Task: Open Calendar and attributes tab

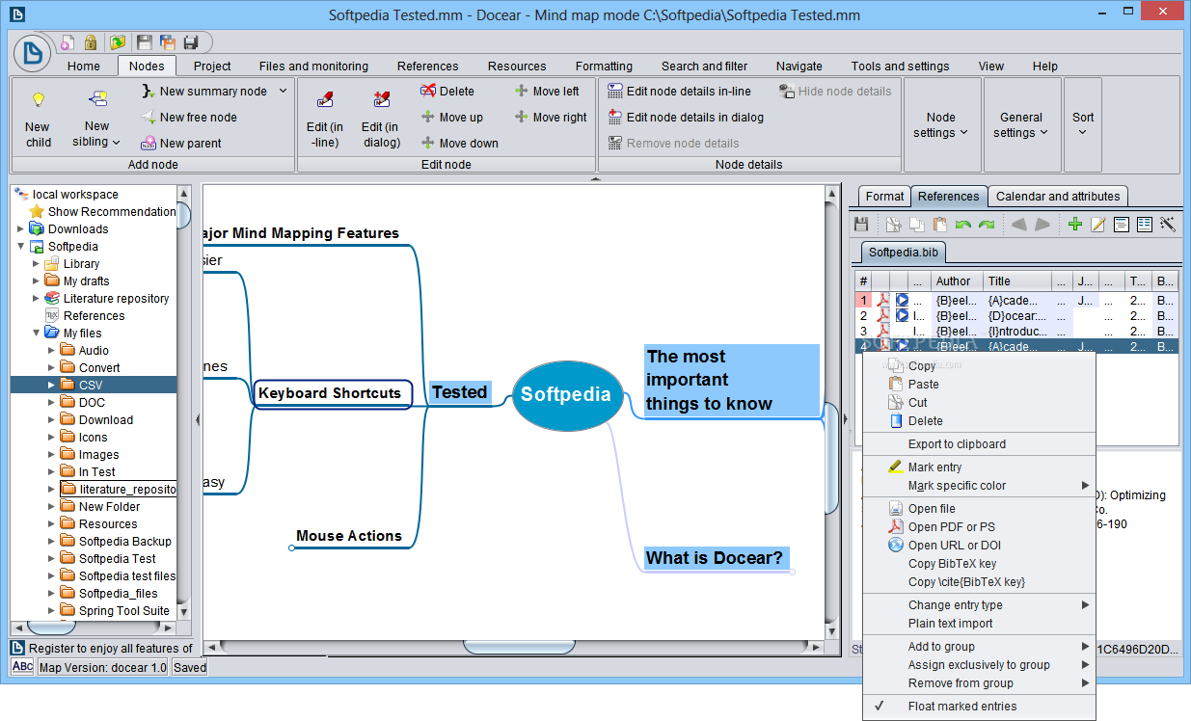Action: click(1058, 196)
